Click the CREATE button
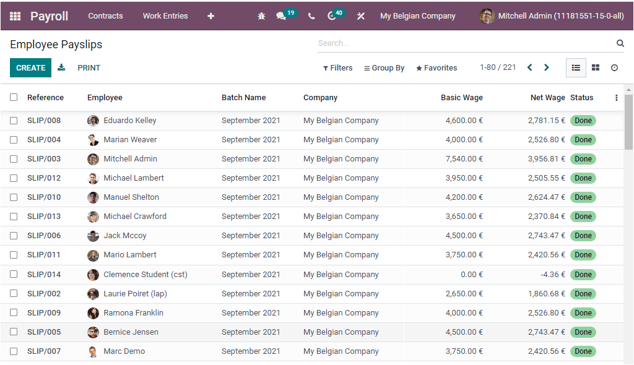This screenshot has width=634, height=365. point(30,67)
